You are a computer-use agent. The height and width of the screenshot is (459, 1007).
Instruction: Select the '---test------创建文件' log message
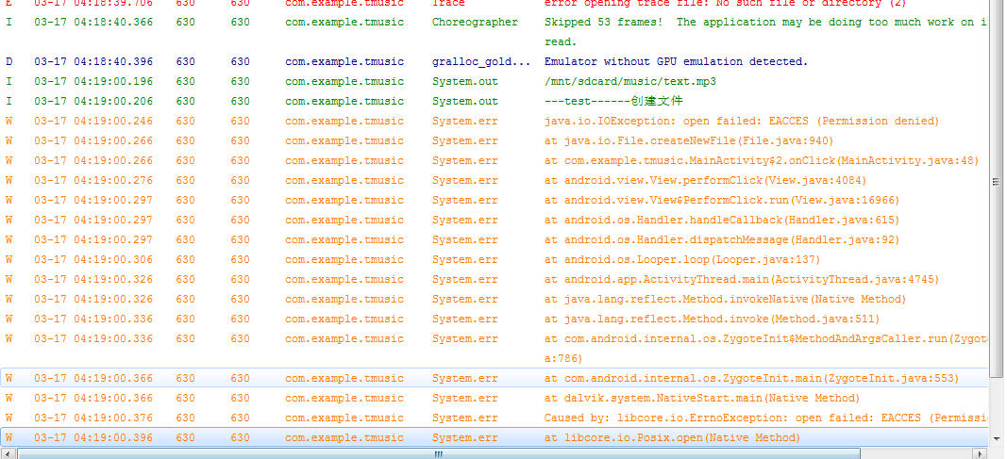[x=613, y=101]
